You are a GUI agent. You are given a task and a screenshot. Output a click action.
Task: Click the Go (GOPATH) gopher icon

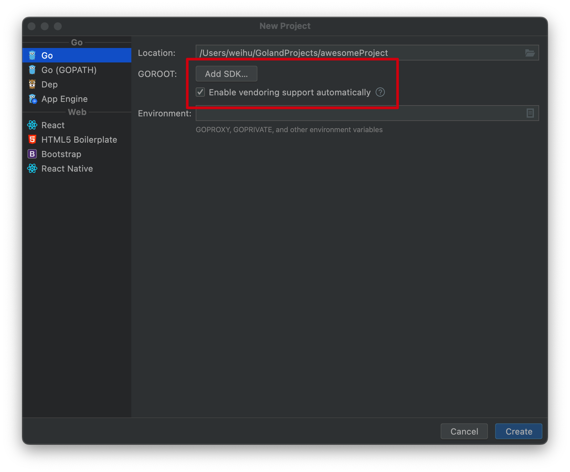click(32, 70)
